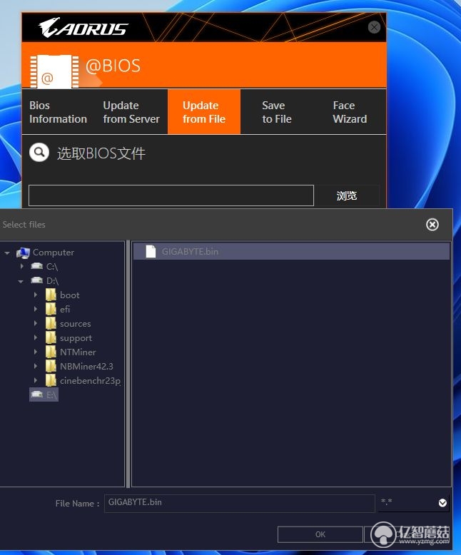Click the C:\ drive icon
The width and height of the screenshot is (461, 555).
click(x=37, y=266)
